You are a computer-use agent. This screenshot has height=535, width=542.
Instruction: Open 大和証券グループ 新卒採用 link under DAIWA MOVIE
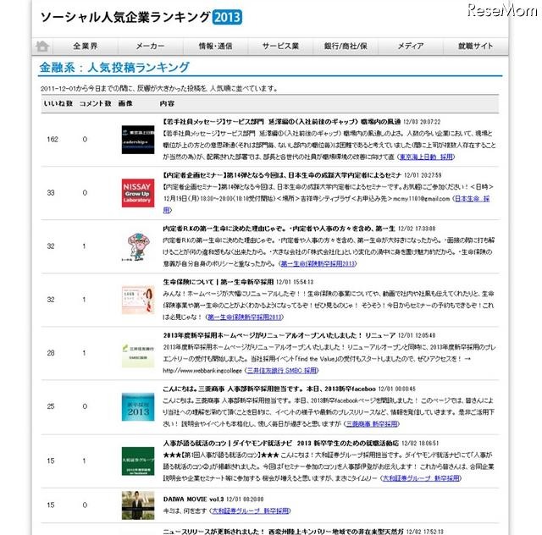click(251, 510)
